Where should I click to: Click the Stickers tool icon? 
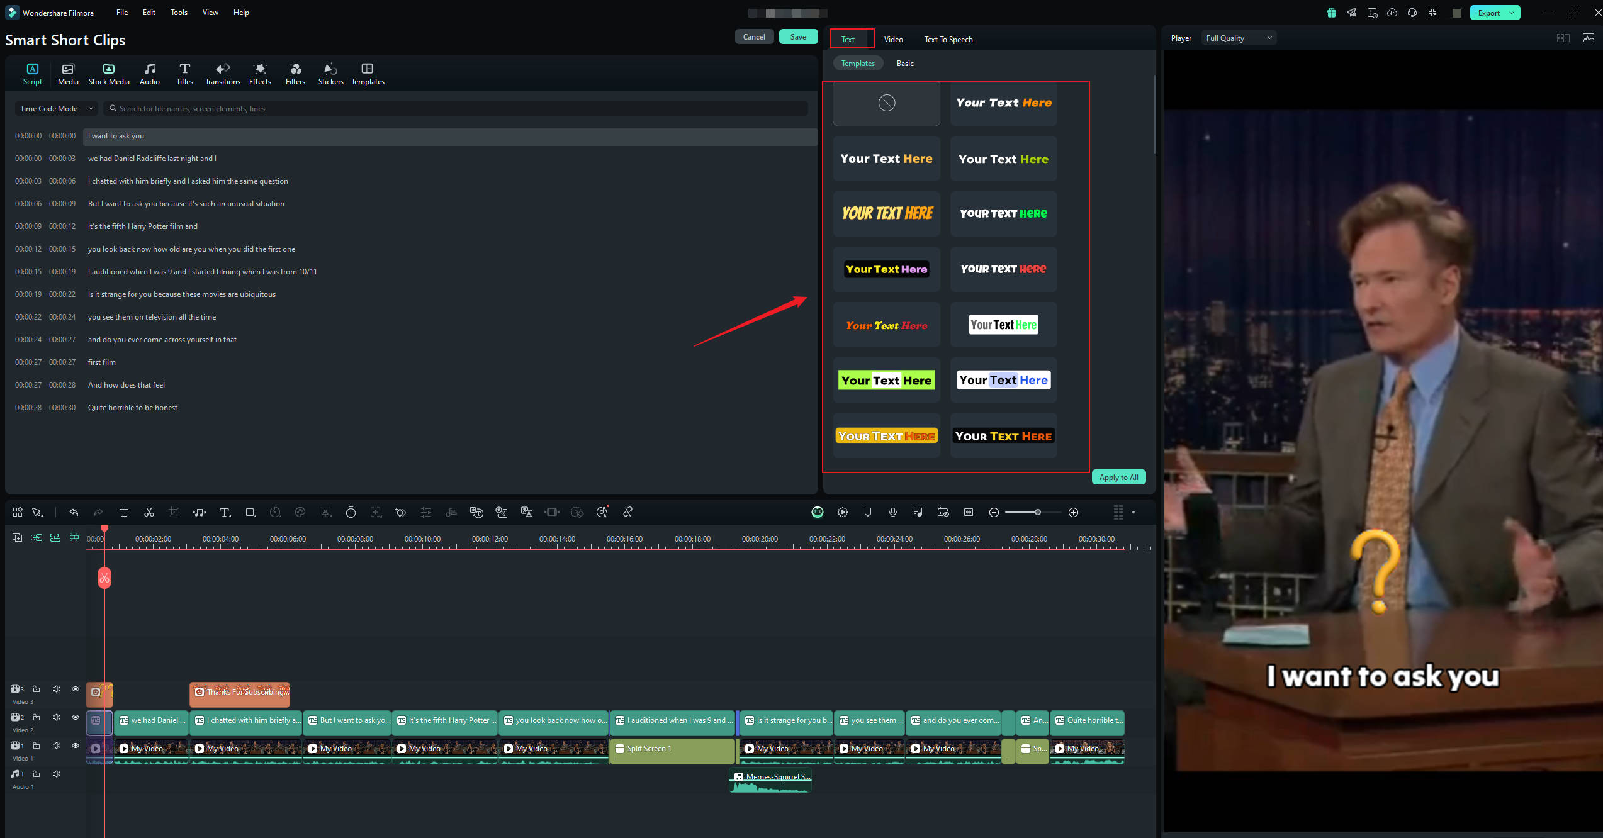point(331,73)
